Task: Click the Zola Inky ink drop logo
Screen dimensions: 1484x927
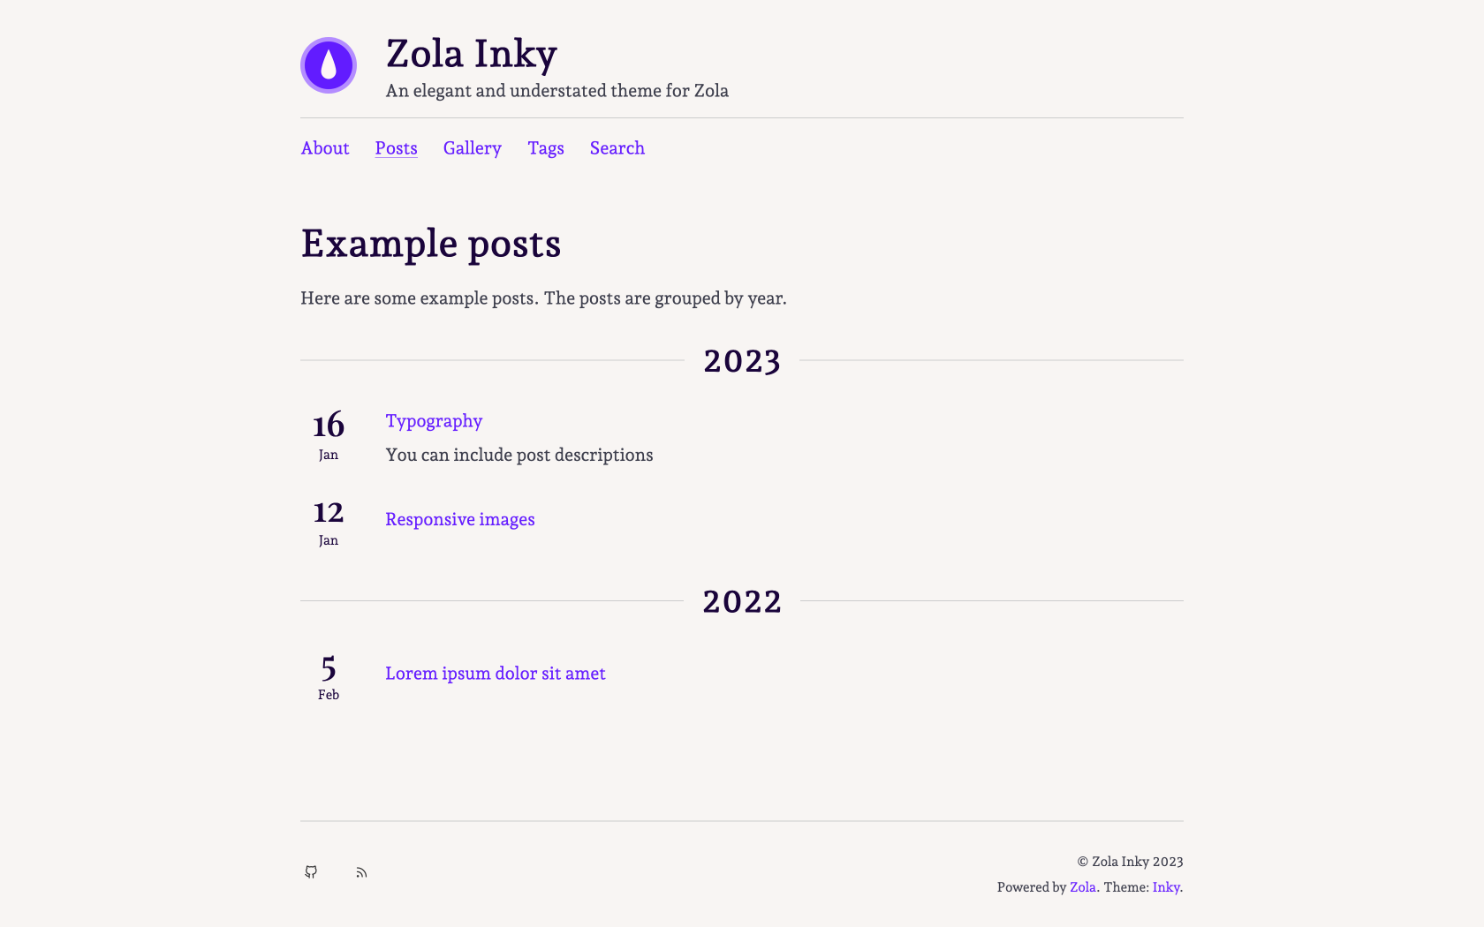Action: tap(328, 64)
